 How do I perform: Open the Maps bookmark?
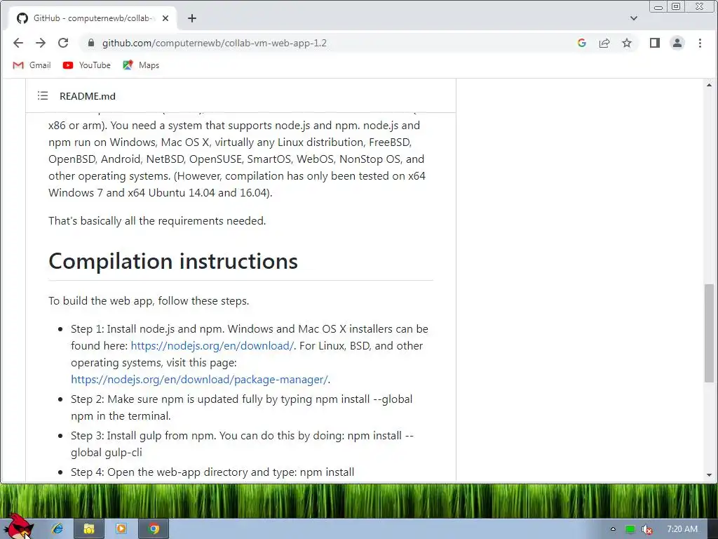click(x=141, y=65)
